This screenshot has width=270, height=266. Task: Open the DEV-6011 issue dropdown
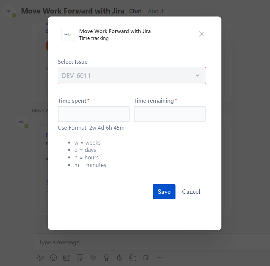coord(197,75)
